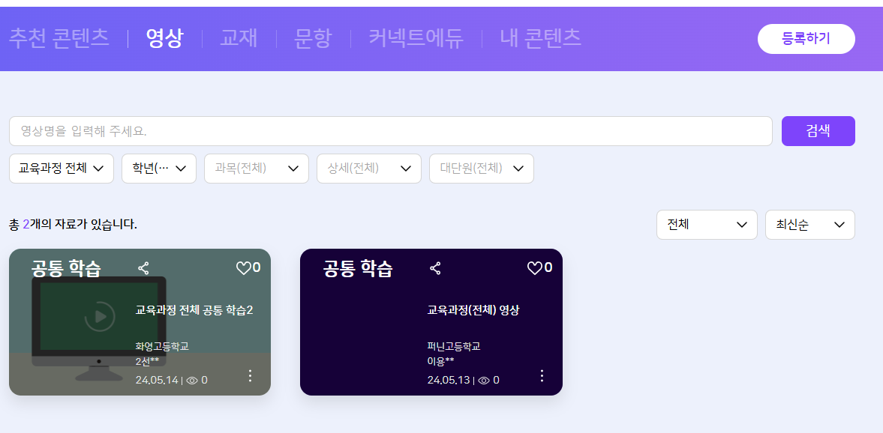Expand the 최신순 sort dropdown
883x433 pixels.
(x=809, y=225)
